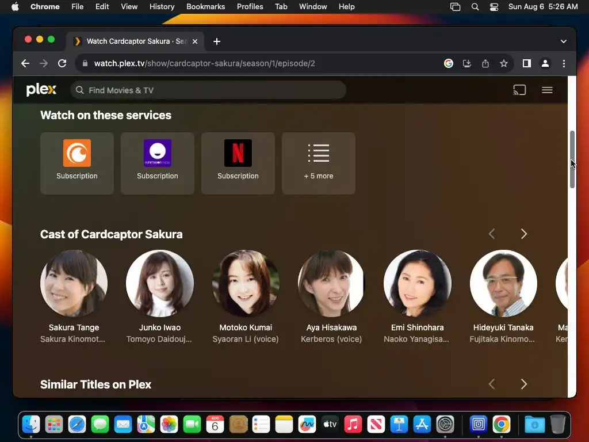Open Crunchyroll subscription service tile

(77, 163)
